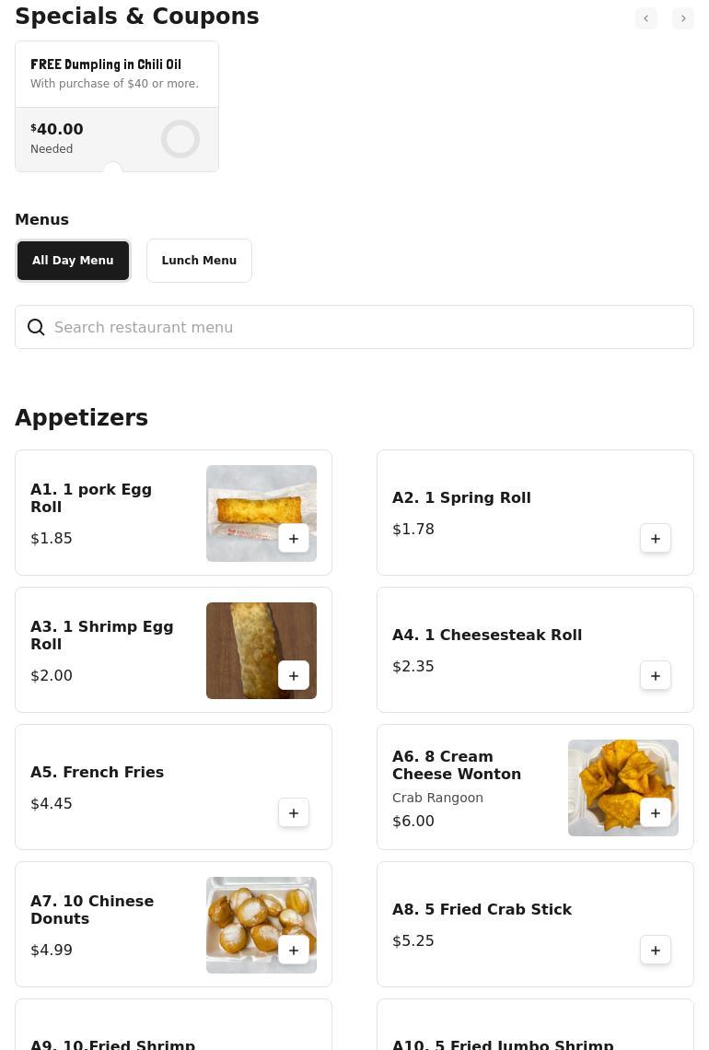
Task: Open the A7 10 Chinese Donuts title
Action: pyautogui.click(x=92, y=909)
